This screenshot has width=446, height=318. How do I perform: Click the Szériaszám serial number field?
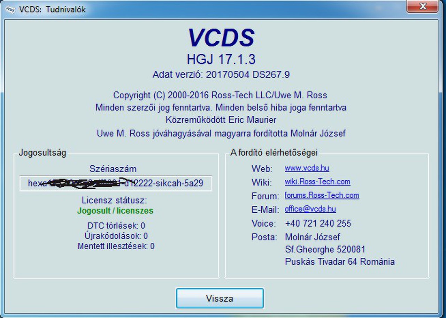116,183
